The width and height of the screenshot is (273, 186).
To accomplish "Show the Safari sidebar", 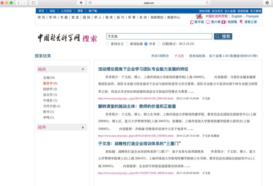I will click(33, 3).
